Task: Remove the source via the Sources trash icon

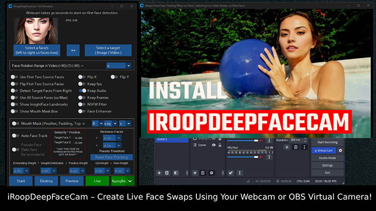Action: click(x=203, y=173)
